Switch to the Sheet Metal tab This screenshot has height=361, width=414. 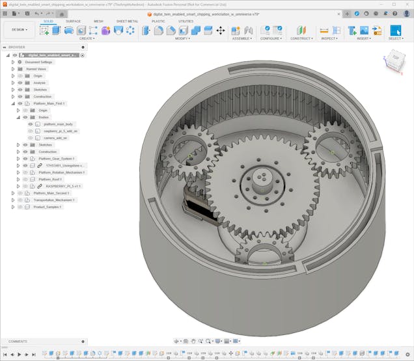[x=127, y=21]
